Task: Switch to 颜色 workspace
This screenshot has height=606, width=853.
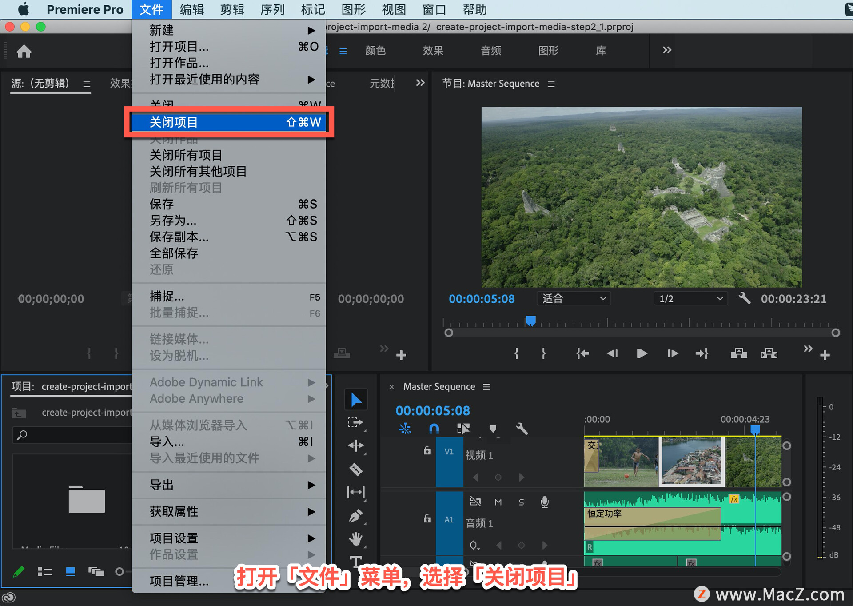Action: click(x=375, y=51)
